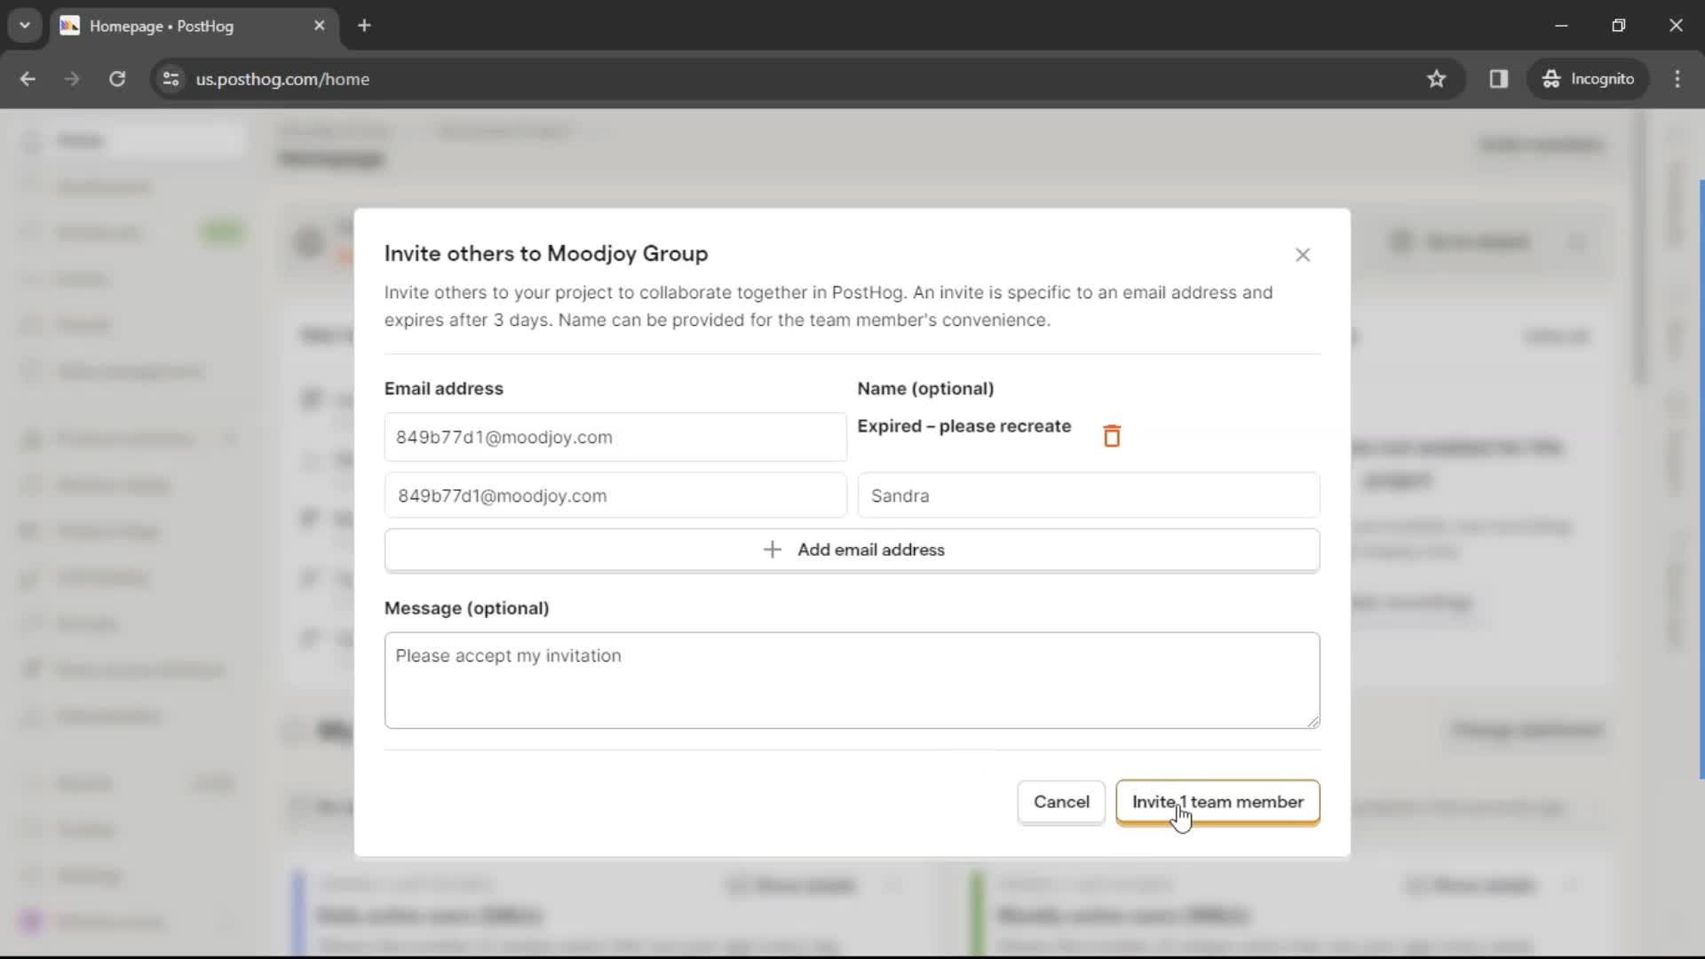Image resolution: width=1705 pixels, height=959 pixels.
Task: Click the browser refresh icon
Action: (x=117, y=78)
